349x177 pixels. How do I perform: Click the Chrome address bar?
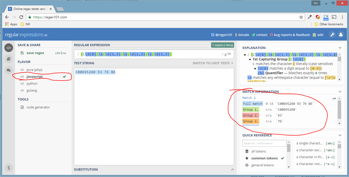click(x=165, y=17)
